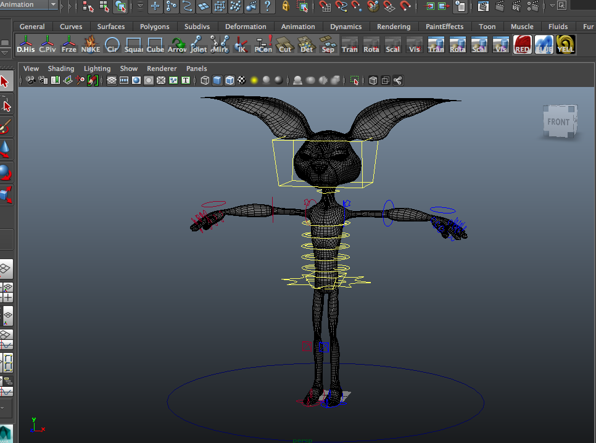This screenshot has height=443, width=596.
Task: Click the IK handle shelf icon
Action: click(242, 44)
